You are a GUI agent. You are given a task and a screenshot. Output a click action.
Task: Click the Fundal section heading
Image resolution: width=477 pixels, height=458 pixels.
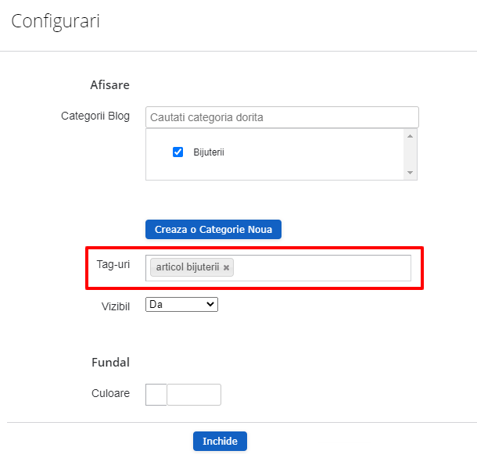(110, 363)
